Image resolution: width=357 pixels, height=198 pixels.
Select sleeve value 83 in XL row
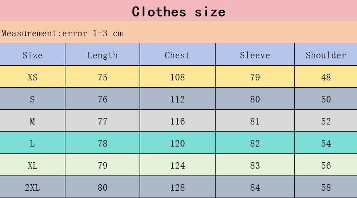(255, 165)
